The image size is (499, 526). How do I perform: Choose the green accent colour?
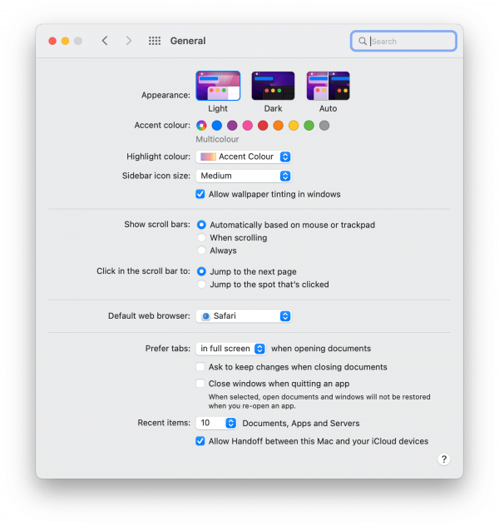309,126
